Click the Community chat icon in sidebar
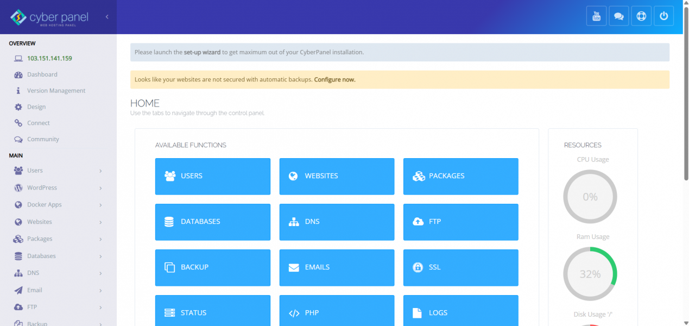This screenshot has width=689, height=326. [18, 139]
